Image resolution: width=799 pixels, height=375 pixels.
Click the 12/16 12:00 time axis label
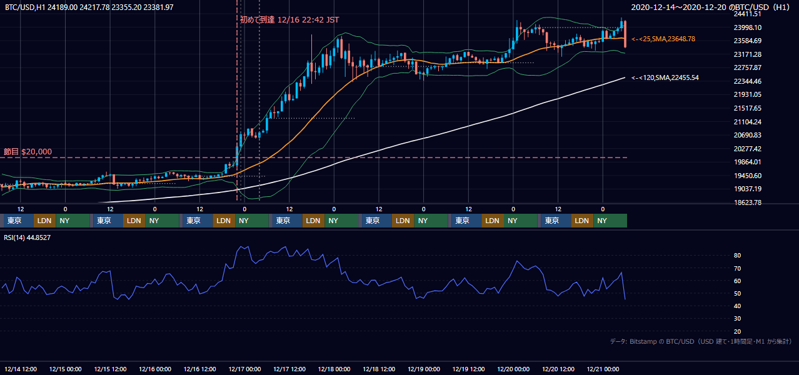(x=200, y=369)
